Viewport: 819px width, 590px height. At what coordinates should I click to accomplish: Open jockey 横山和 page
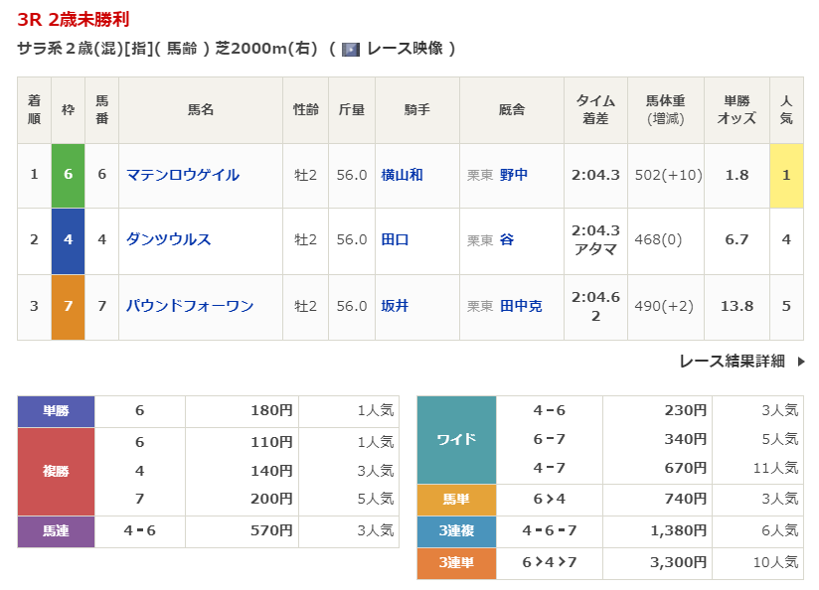402,175
